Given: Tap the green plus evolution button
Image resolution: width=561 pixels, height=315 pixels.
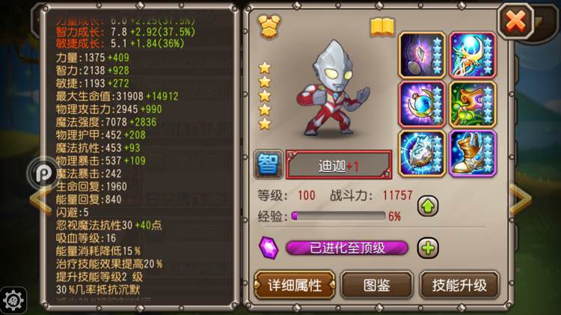Looking at the screenshot, I should [428, 248].
